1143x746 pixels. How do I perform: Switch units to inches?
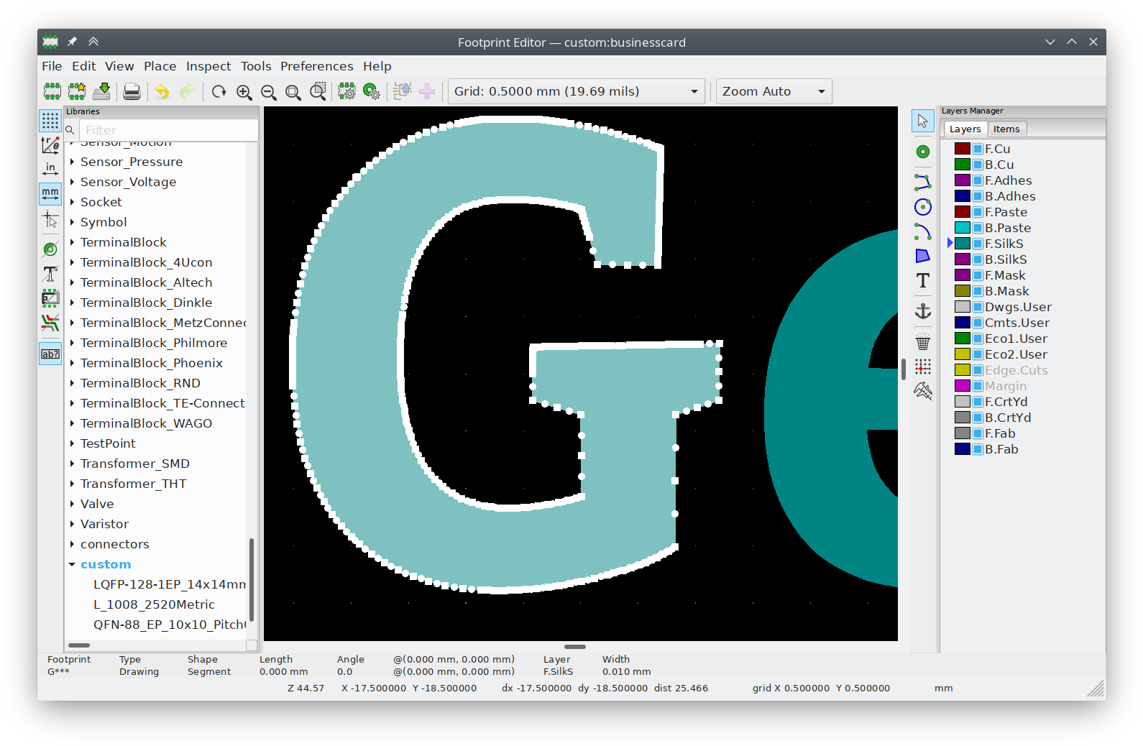[x=50, y=170]
